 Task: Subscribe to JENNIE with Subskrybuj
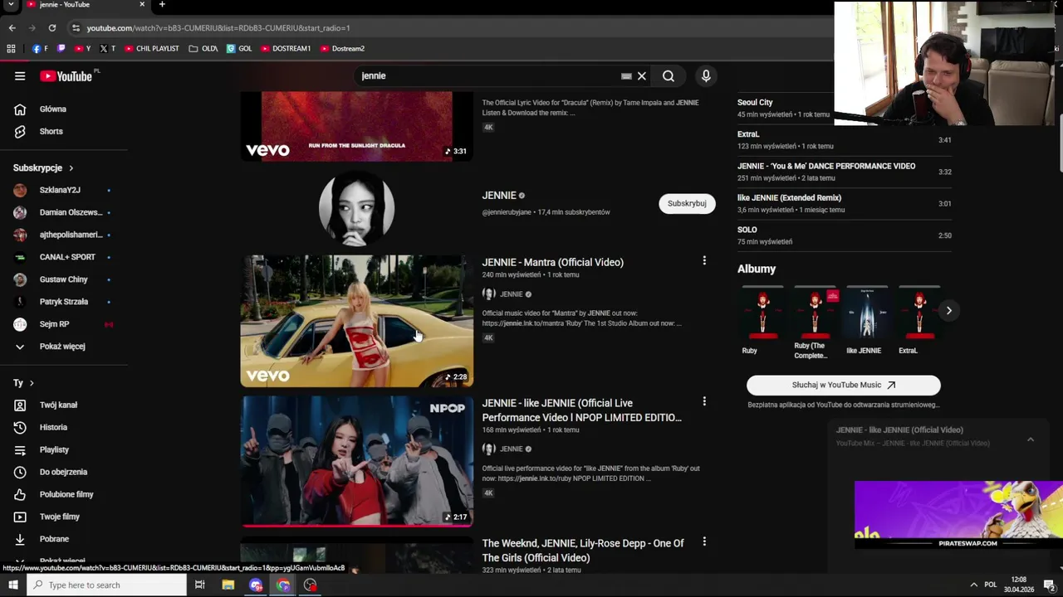click(x=687, y=204)
